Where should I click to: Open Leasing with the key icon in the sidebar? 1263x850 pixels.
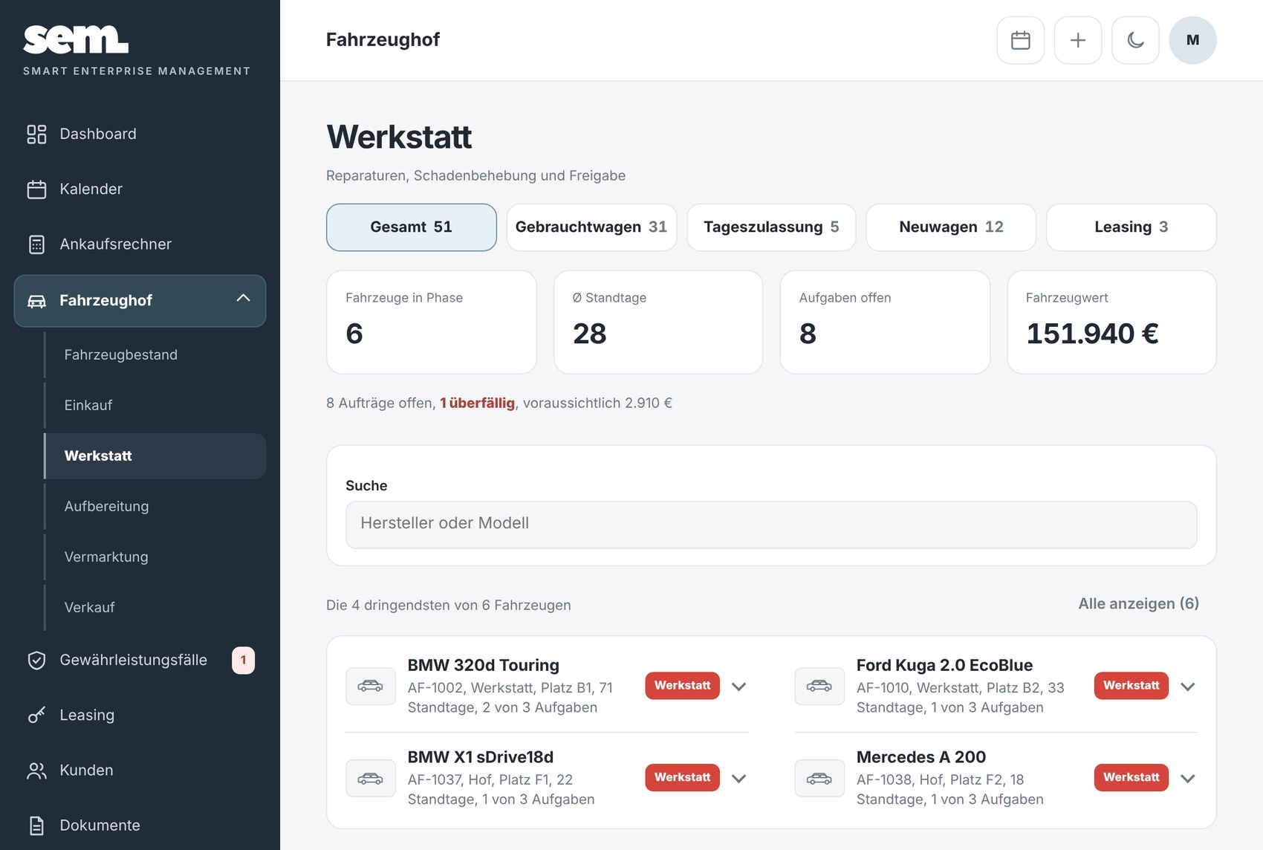tap(140, 715)
